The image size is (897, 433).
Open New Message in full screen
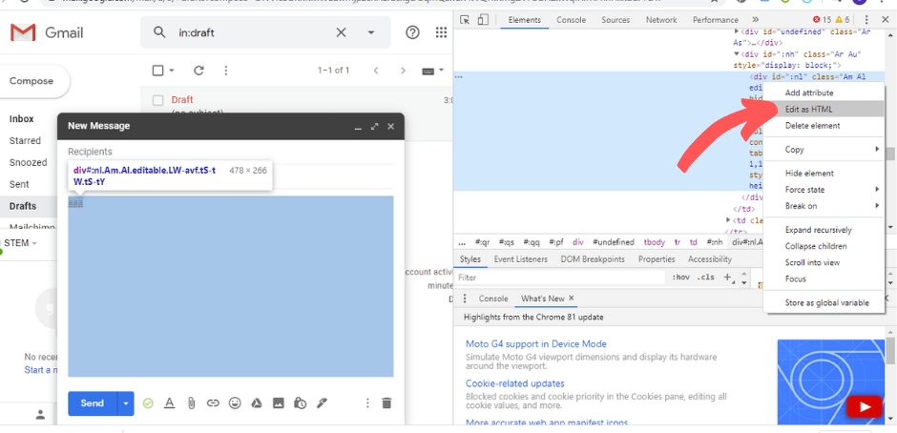tap(375, 127)
